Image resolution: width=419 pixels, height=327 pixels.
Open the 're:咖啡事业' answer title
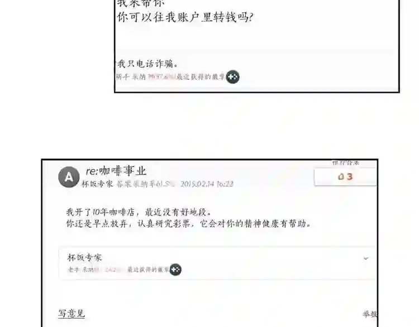116,171
